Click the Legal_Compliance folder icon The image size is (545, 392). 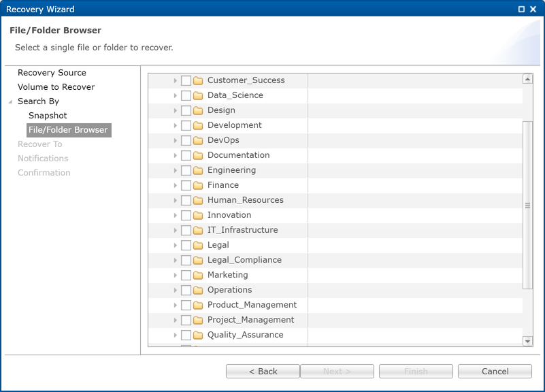tap(198, 260)
